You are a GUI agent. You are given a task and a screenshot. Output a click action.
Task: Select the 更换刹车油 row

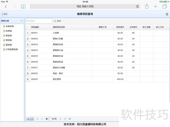(96, 56)
